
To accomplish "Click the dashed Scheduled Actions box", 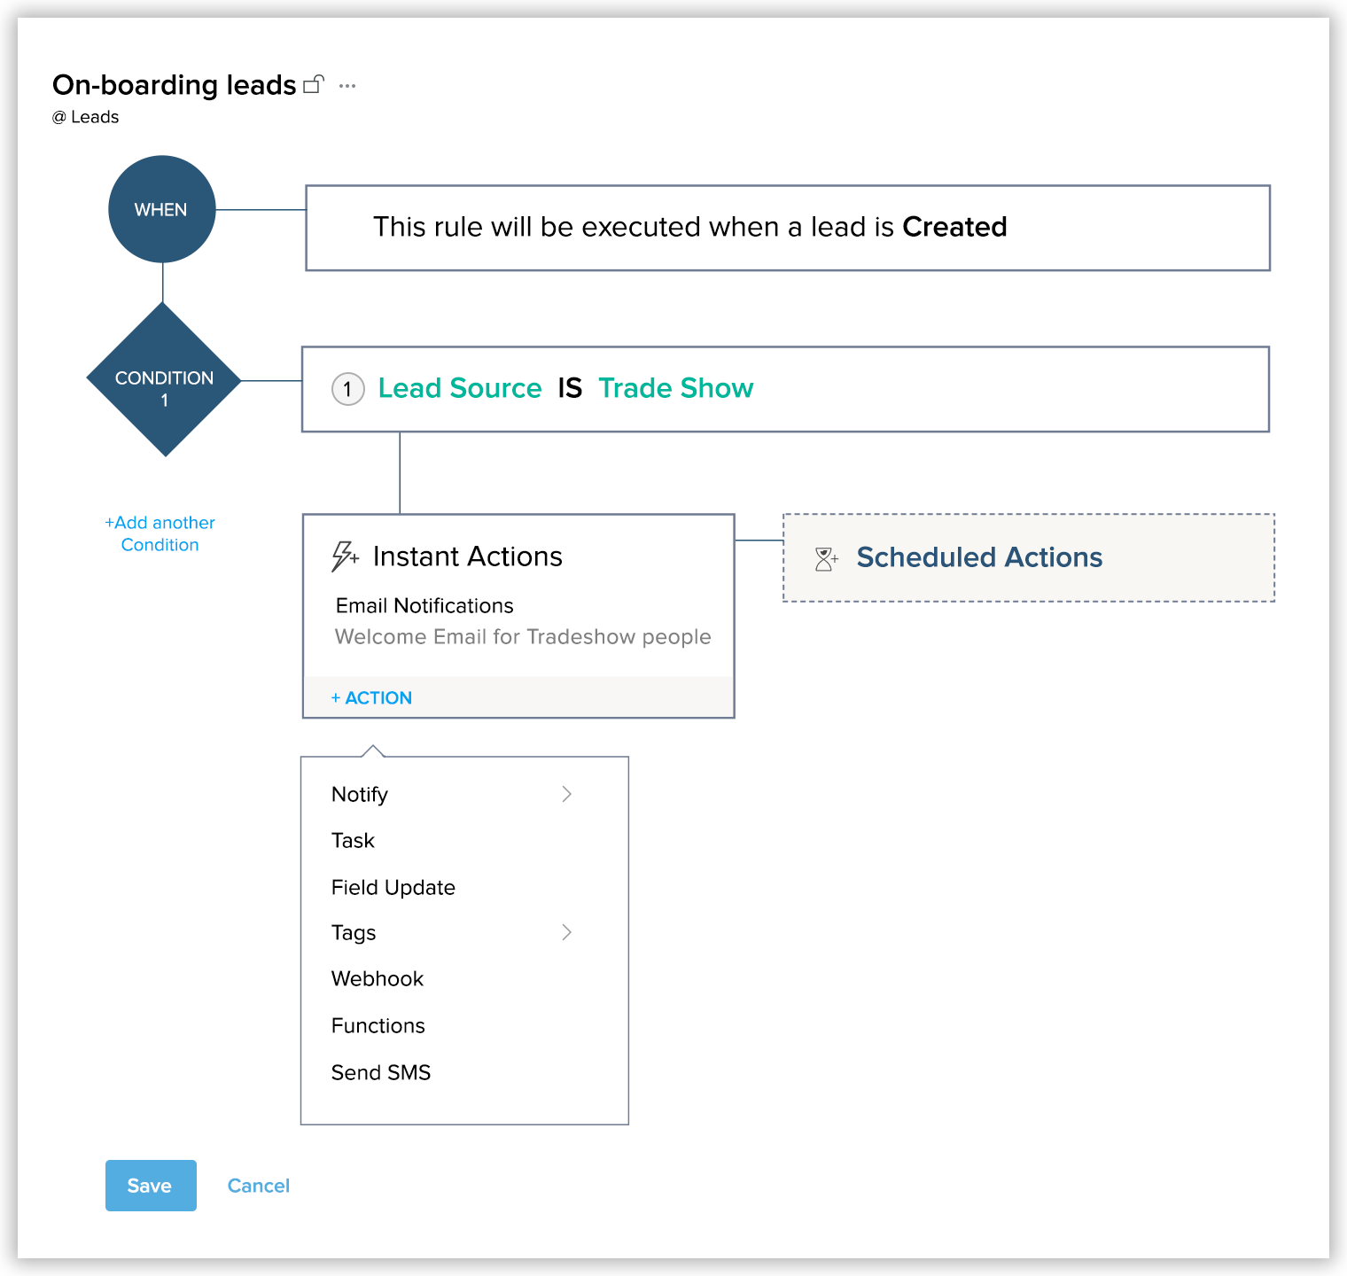I will tap(1028, 557).
